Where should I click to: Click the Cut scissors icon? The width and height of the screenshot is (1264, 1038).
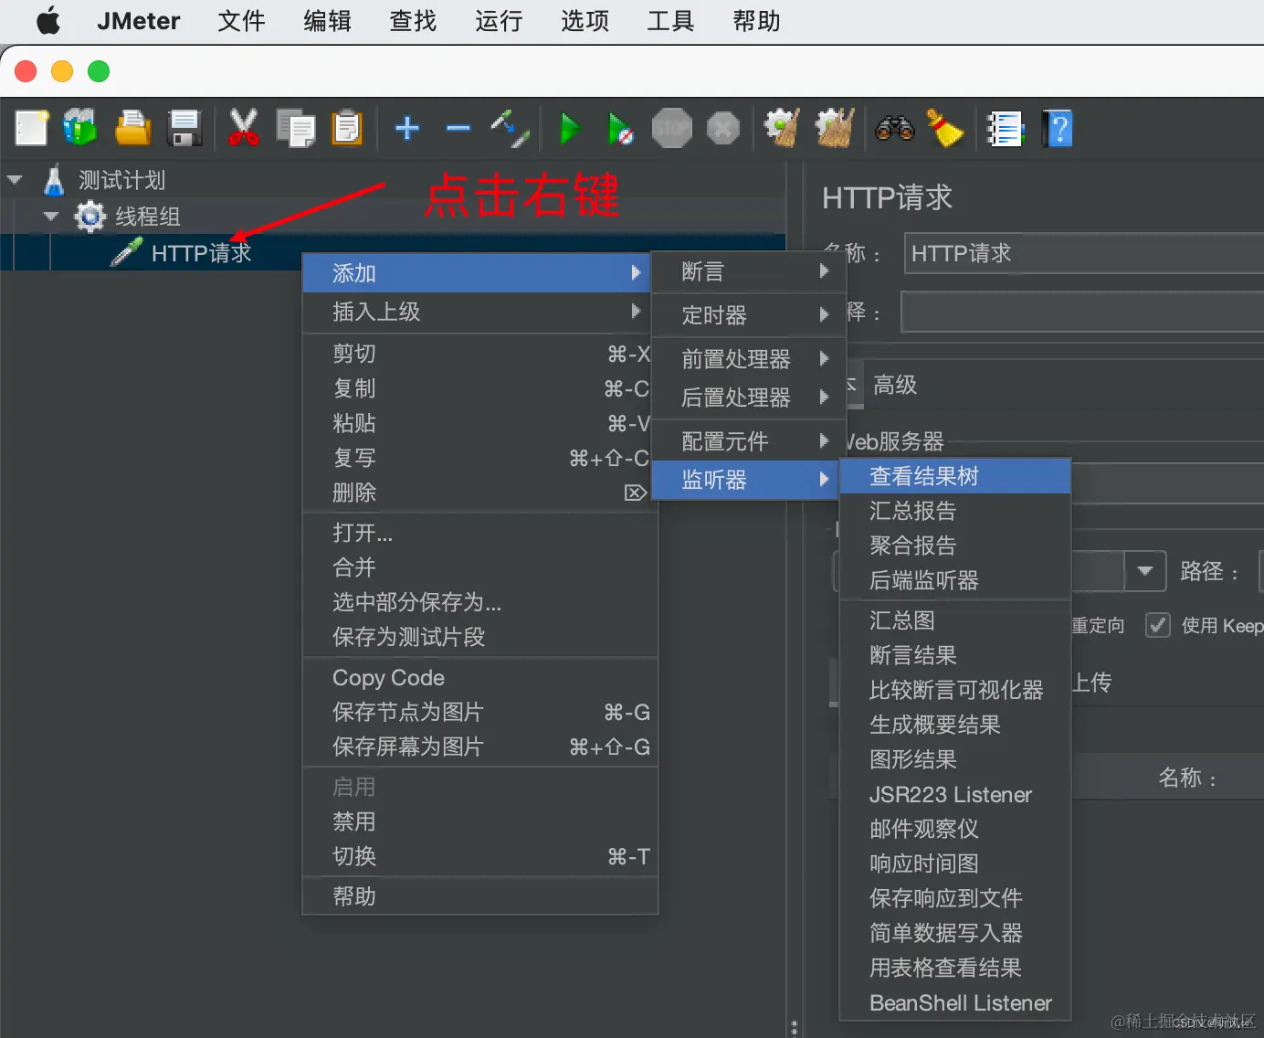tap(243, 128)
